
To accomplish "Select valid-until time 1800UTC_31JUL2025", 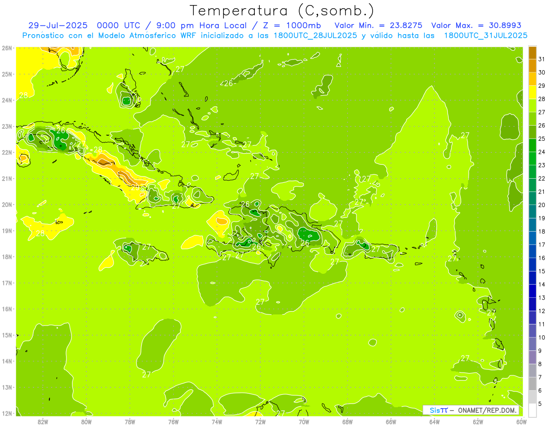I will tap(485, 35).
